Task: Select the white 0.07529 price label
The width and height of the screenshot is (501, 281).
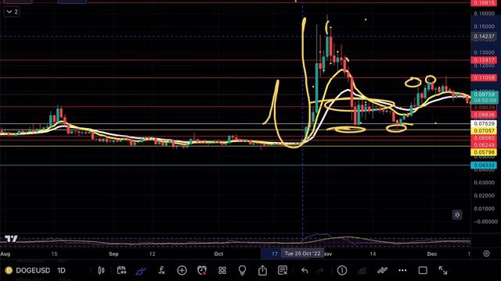Action: point(484,123)
